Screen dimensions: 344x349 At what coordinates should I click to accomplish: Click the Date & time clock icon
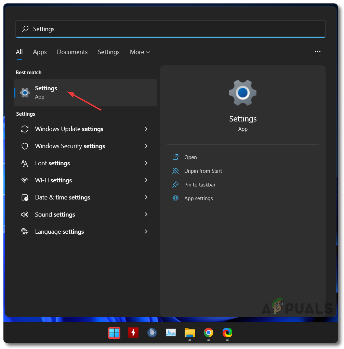pyautogui.click(x=25, y=197)
